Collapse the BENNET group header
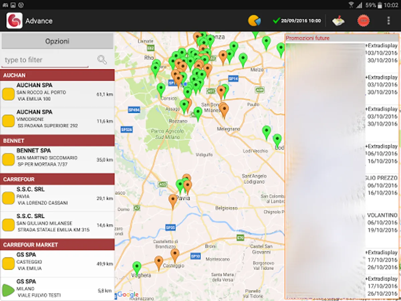 click(57, 140)
